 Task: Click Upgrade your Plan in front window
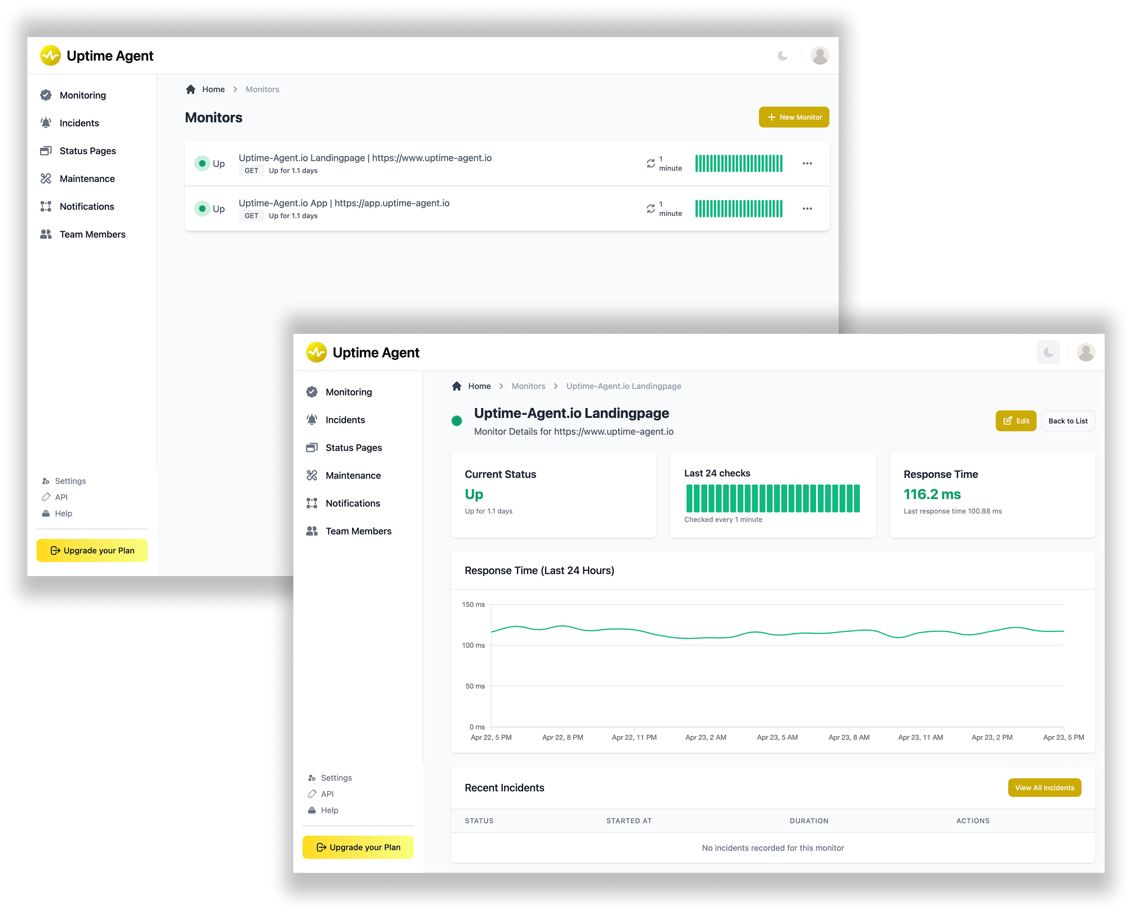[358, 847]
